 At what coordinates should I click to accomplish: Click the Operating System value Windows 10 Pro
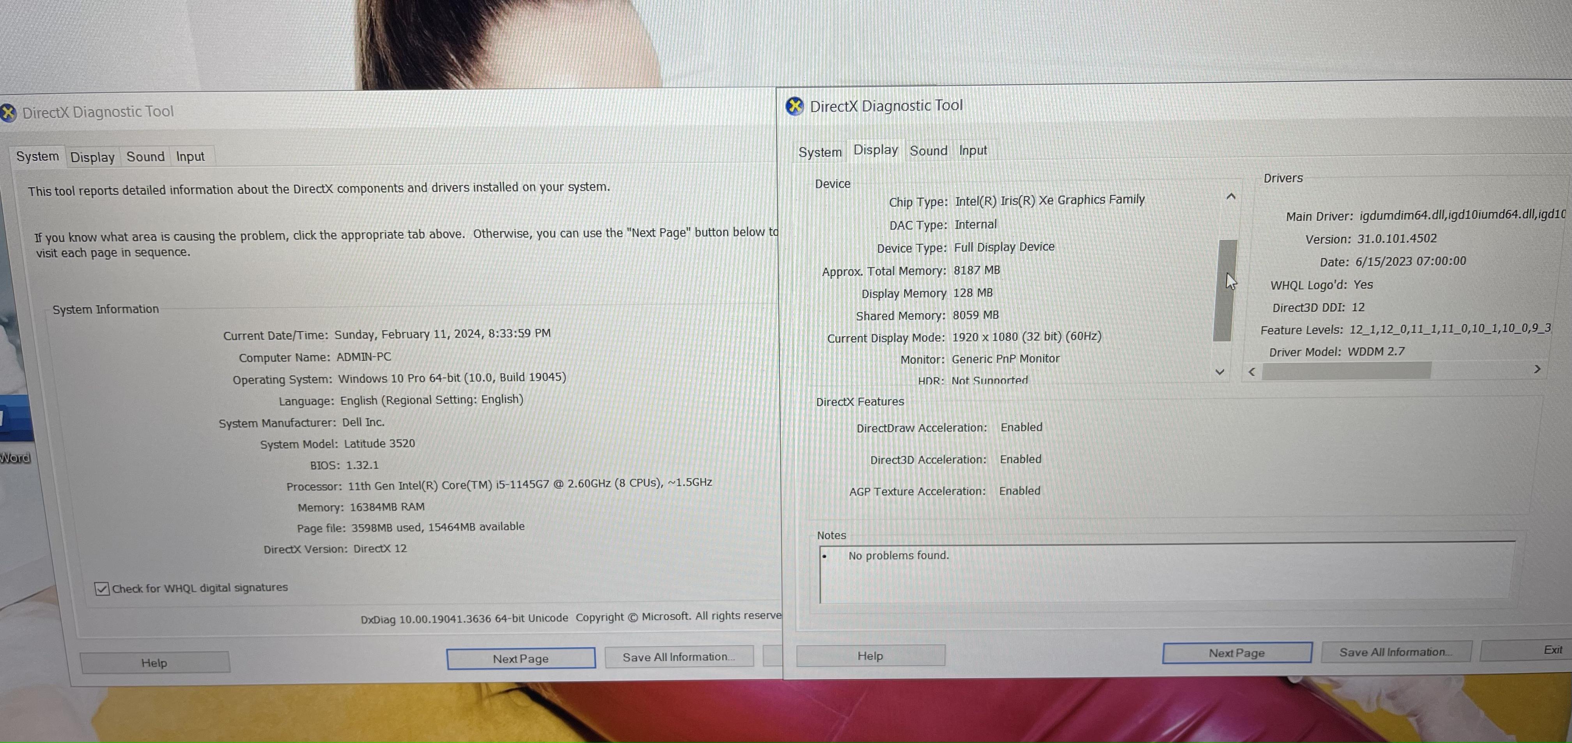coord(452,378)
